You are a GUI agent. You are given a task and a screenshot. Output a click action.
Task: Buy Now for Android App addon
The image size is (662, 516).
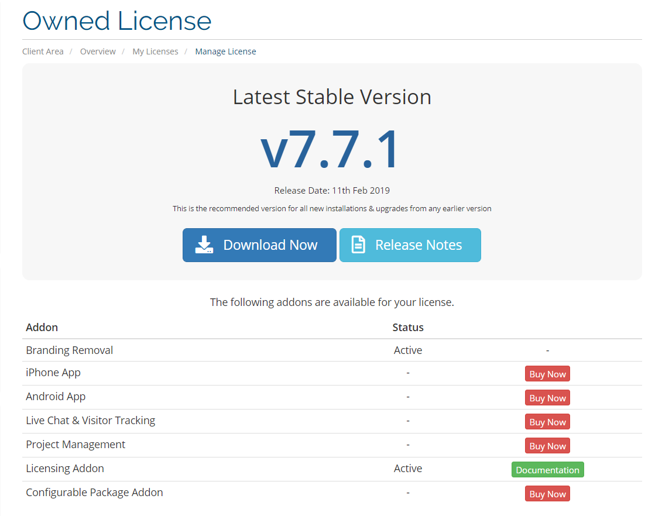pos(547,398)
